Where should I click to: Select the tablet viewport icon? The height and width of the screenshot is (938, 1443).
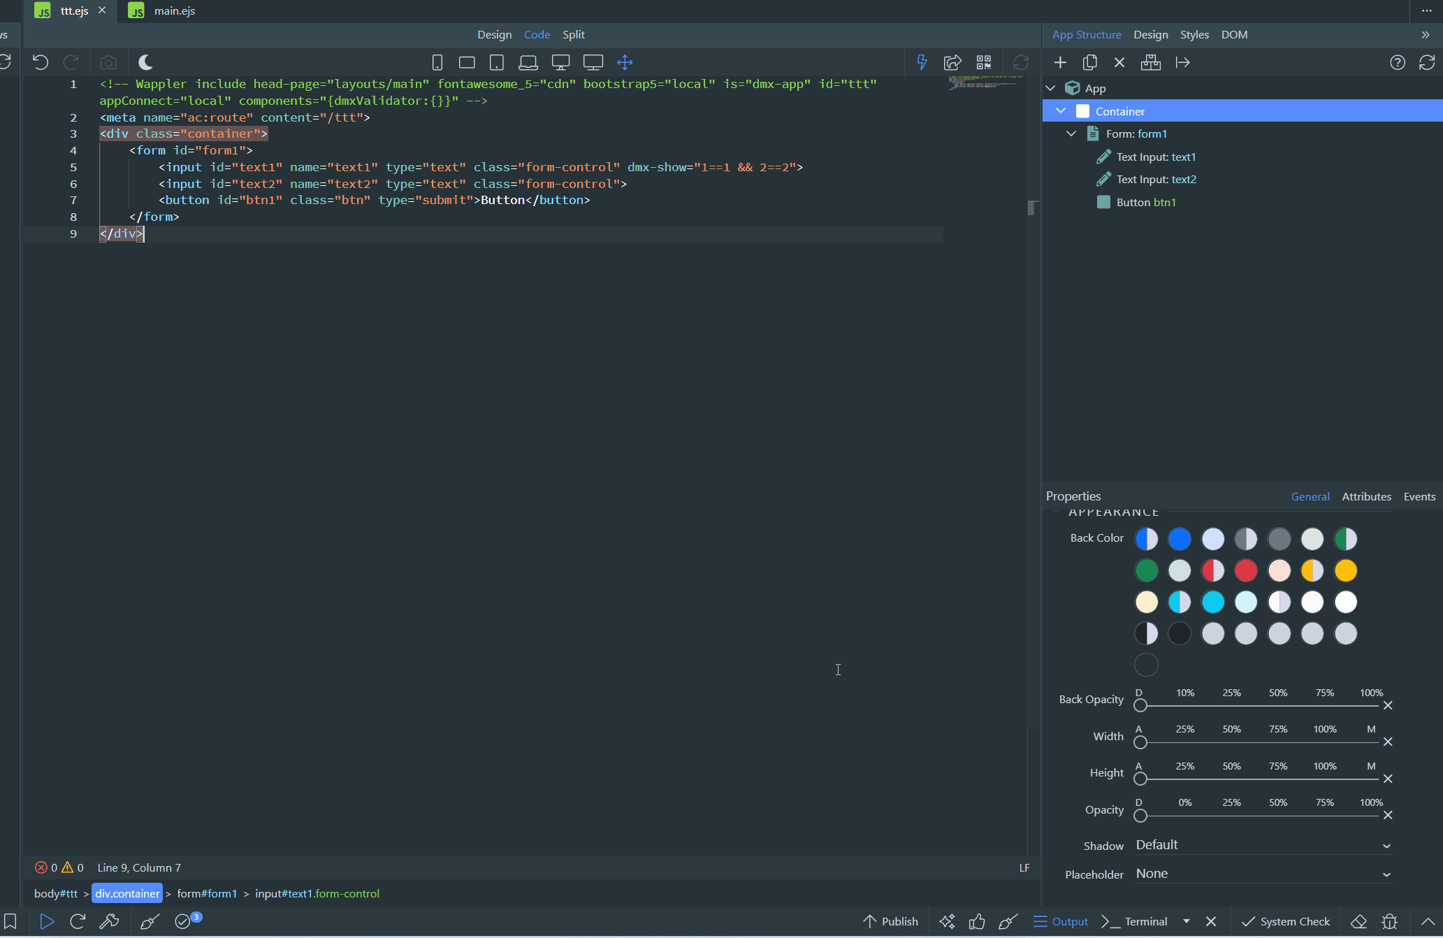click(497, 62)
